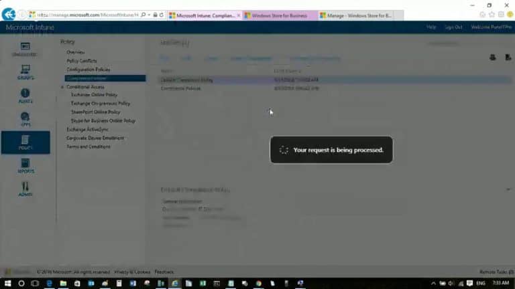515x289 pixels.
Task: Select the Policy workspace icon
Action: [25, 142]
